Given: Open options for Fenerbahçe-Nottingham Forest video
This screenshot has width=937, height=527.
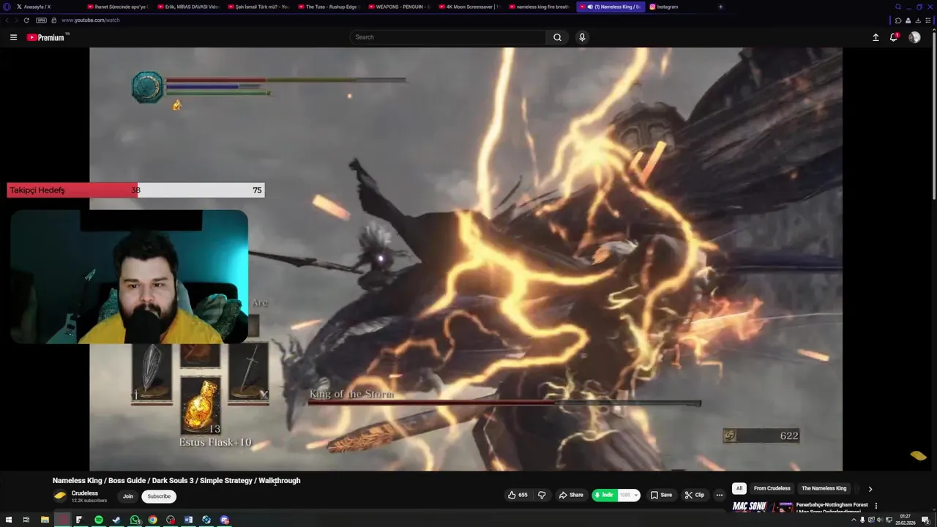Looking at the screenshot, I should (876, 506).
